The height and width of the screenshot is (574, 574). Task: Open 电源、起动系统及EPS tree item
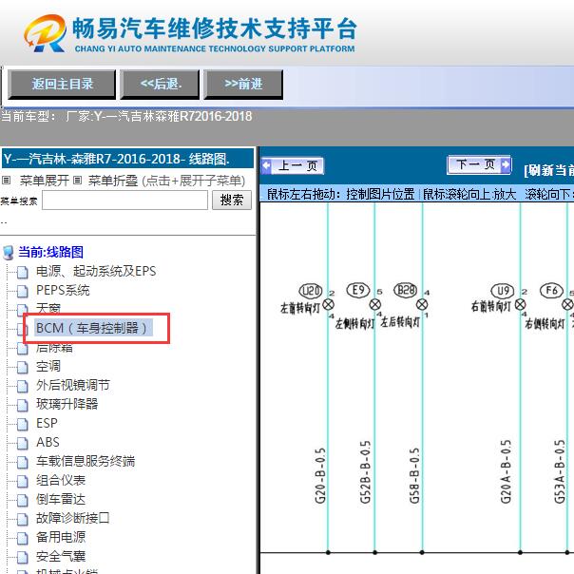pyautogui.click(x=96, y=271)
